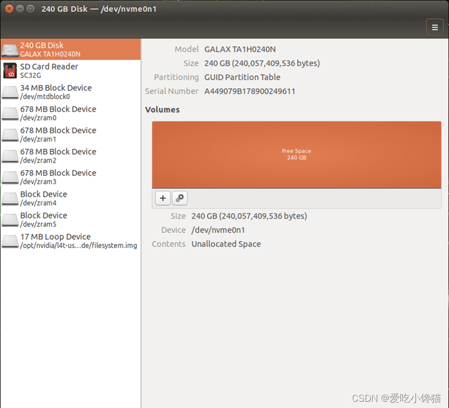Image resolution: width=449 pixels, height=408 pixels.
Task: Choose the 17 MB Loop Device
Action: (71, 241)
